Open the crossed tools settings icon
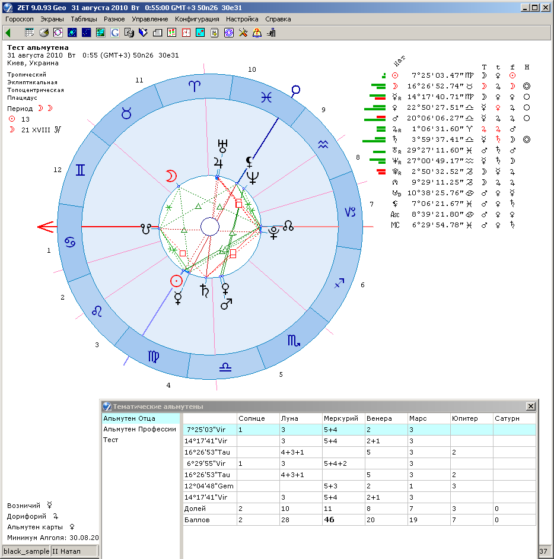This screenshot has width=554, height=559. point(243,32)
